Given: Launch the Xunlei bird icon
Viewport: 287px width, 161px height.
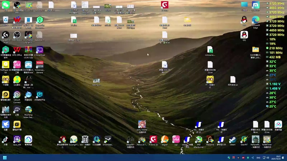Looking at the screenshot, I should pos(6,124).
